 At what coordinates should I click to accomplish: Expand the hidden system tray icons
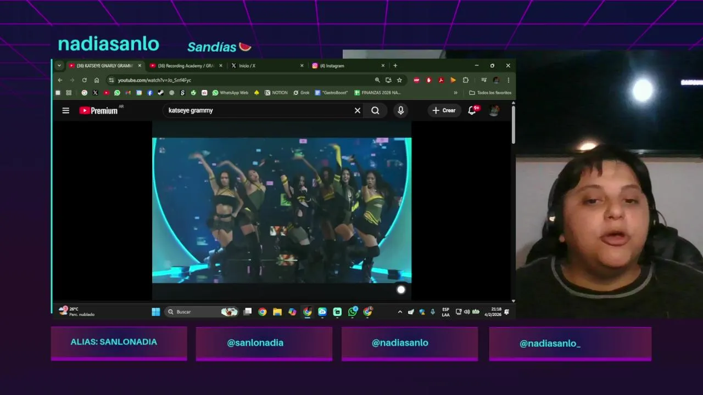coord(400,312)
